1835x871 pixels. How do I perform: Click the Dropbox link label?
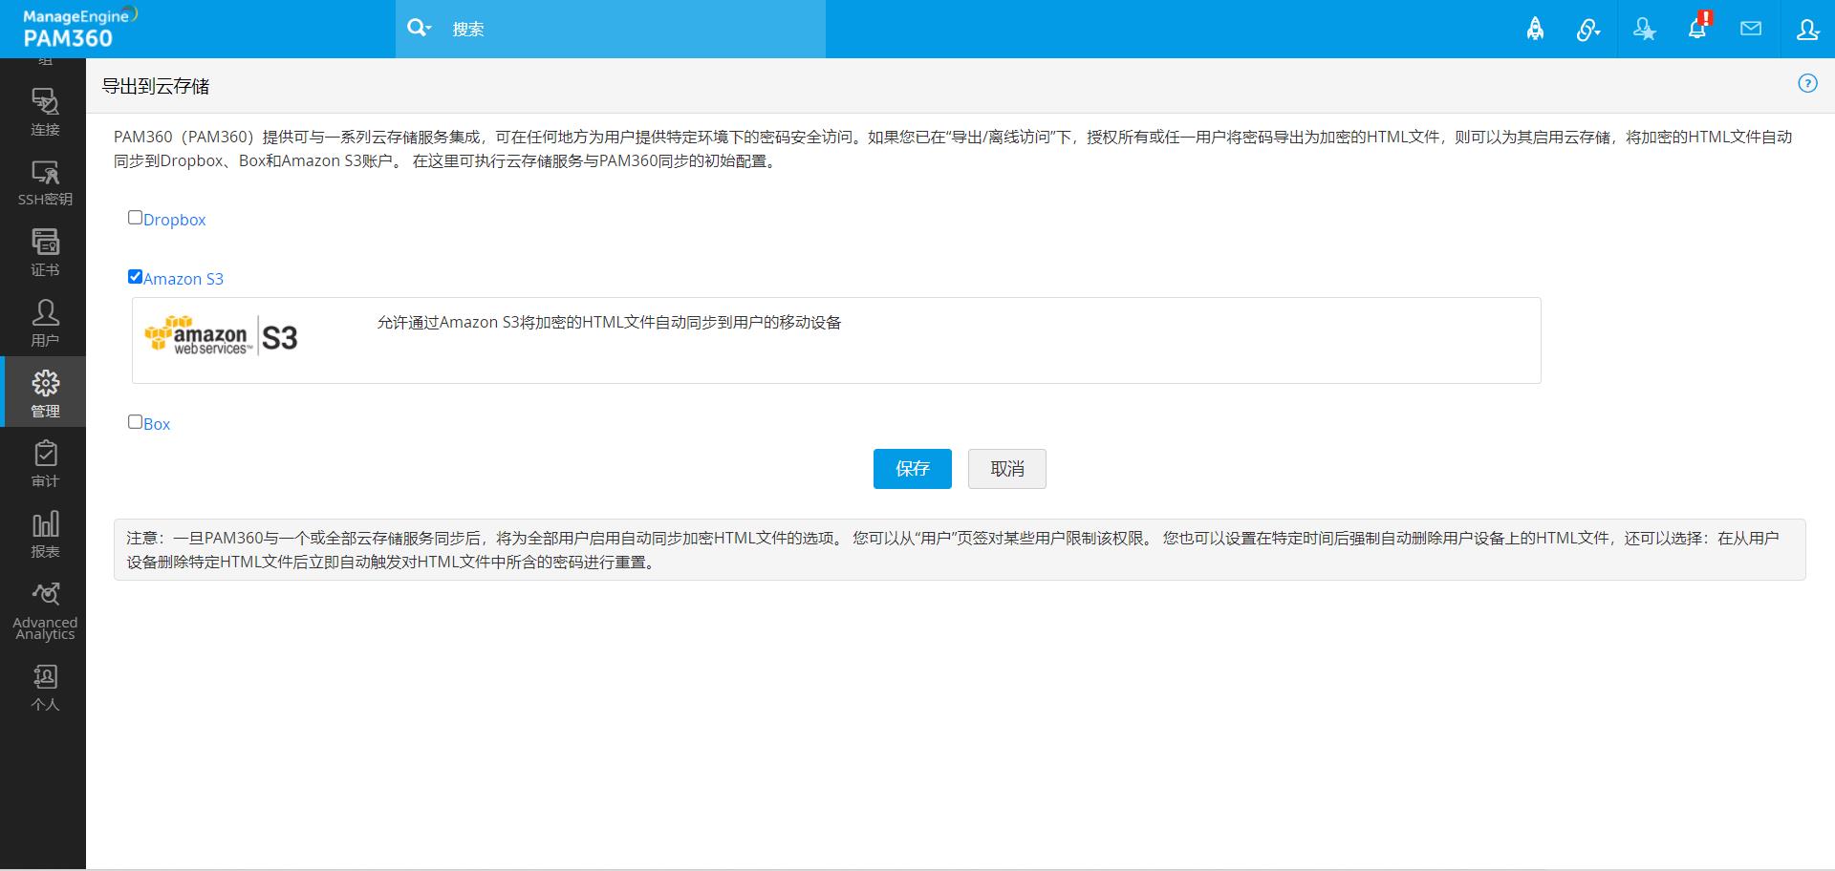[175, 220]
